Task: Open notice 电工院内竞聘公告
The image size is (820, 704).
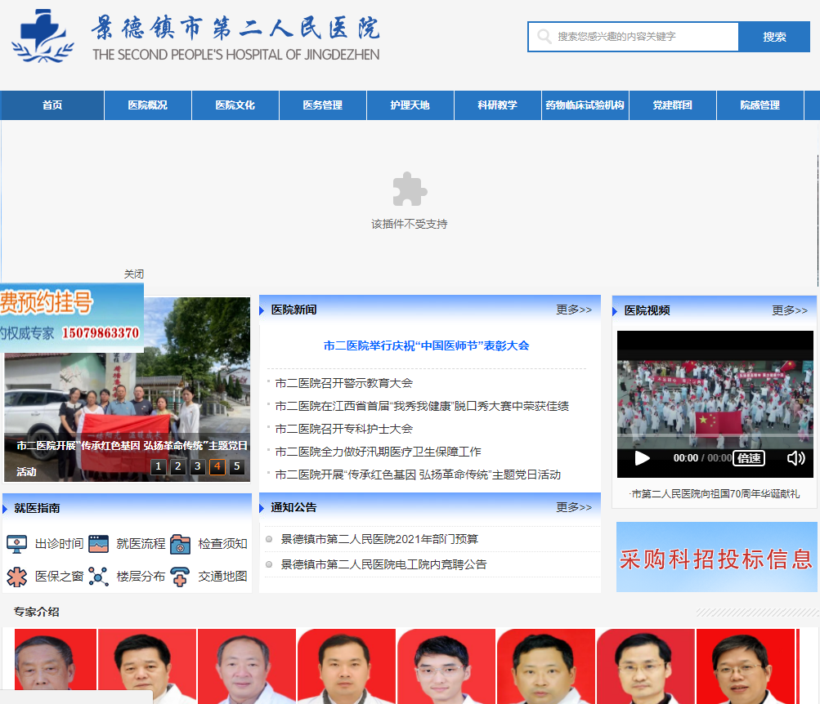Action: (x=384, y=564)
